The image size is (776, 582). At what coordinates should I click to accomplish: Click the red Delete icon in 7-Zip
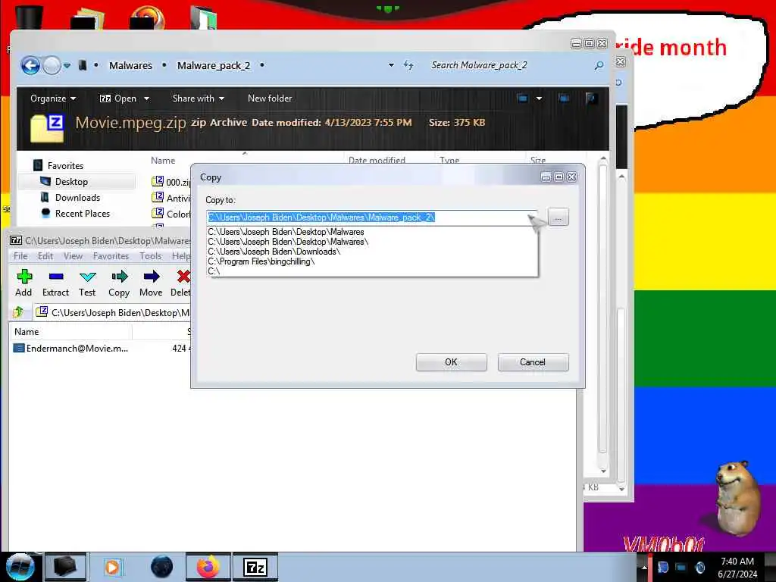[183, 277]
